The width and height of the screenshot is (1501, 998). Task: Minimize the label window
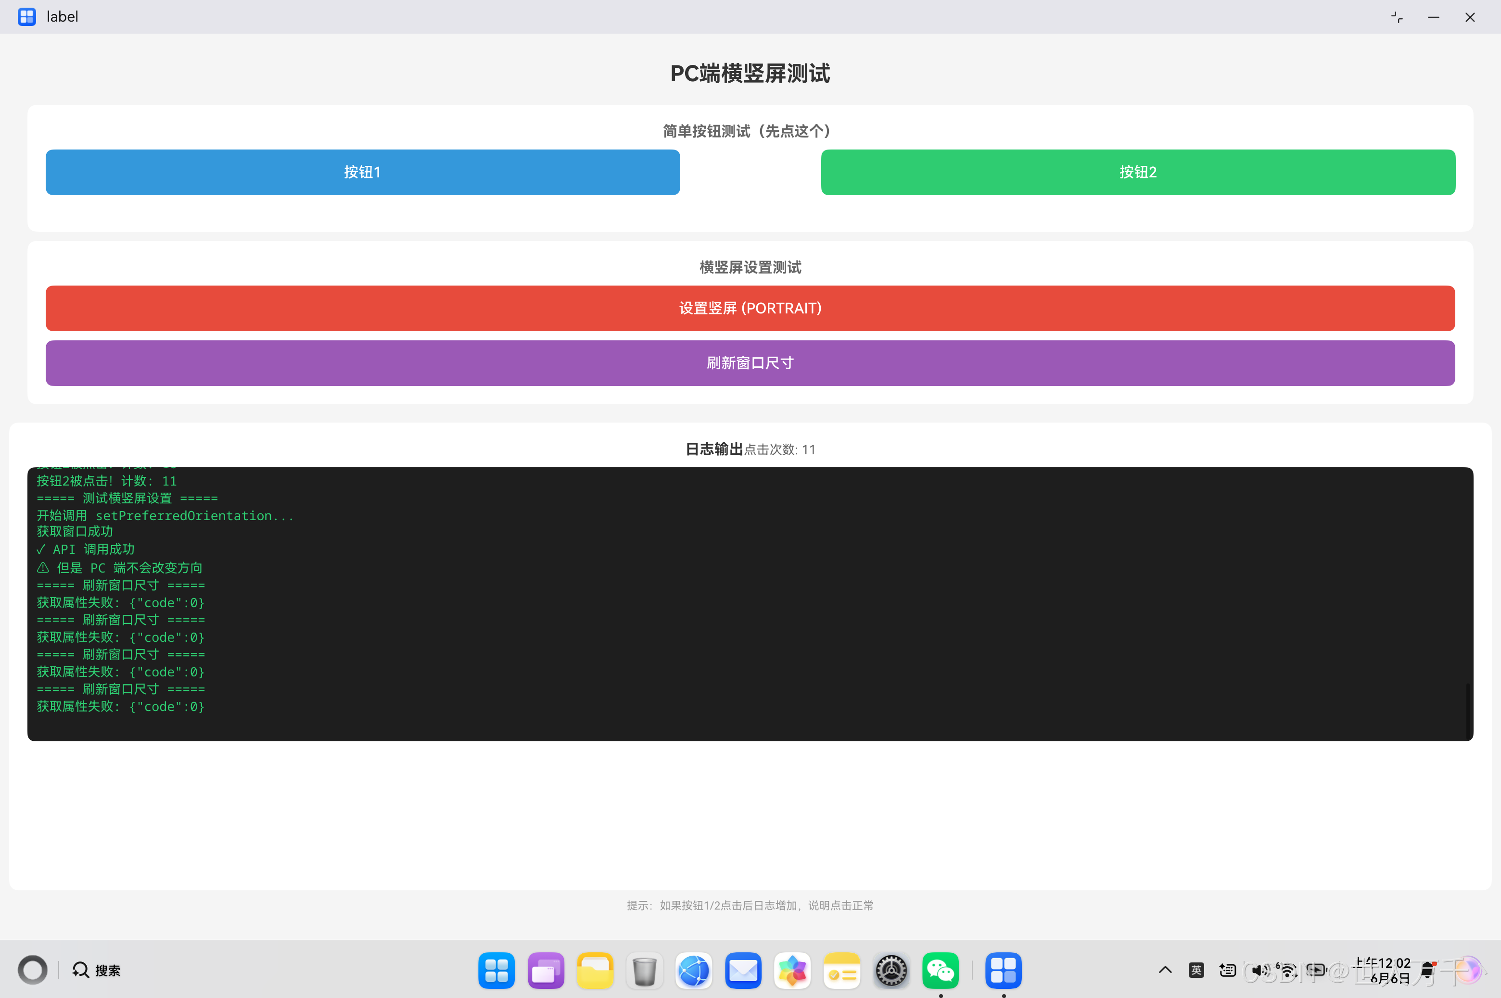coord(1434,17)
